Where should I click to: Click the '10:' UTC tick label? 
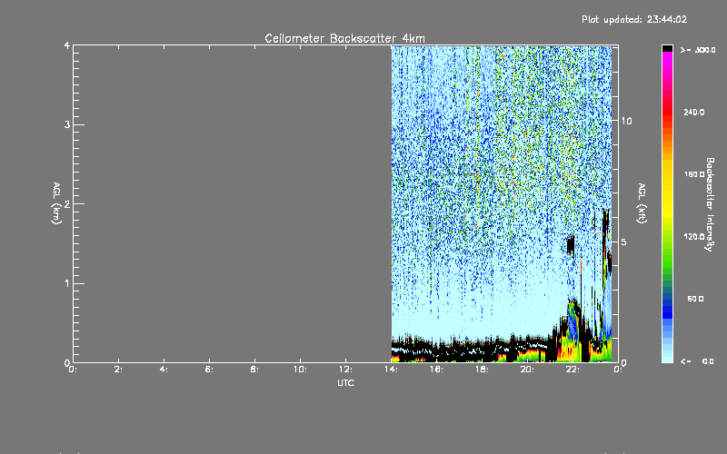pos(300,370)
